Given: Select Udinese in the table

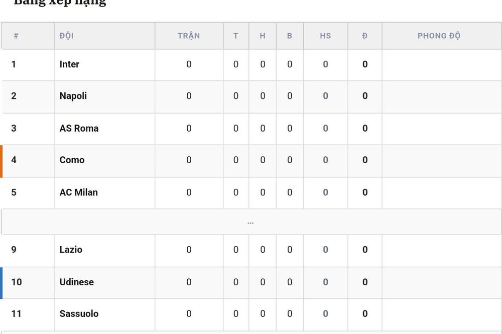Looking at the screenshot, I should 76,282.
